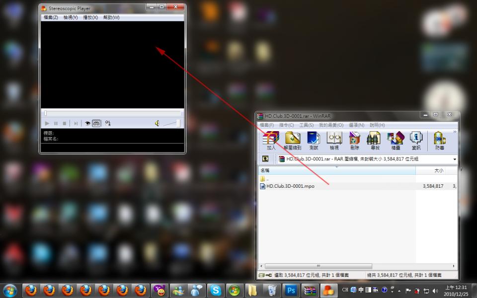Open the 播放(X) menu in Stereoscopic Player
Screen dimensions: 477x298
point(90,17)
